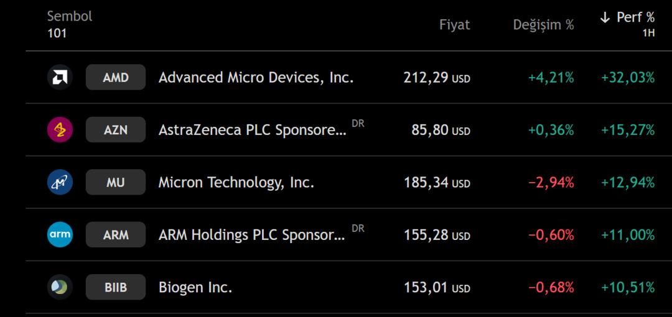Screen dimensions: 672x317
Task: Click the AMD company logo icon
Action: (60, 78)
